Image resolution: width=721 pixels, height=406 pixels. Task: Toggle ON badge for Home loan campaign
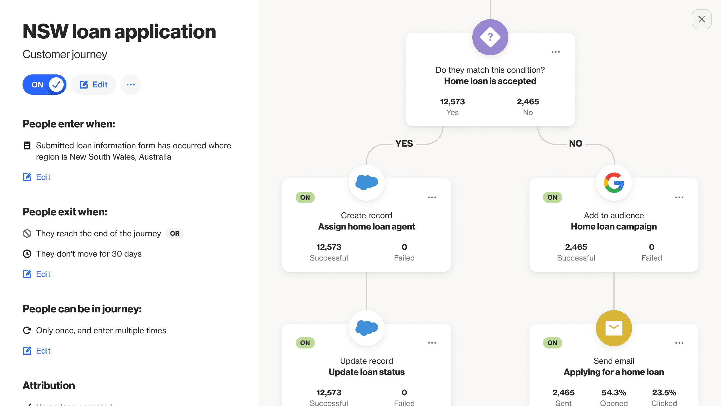tap(552, 197)
